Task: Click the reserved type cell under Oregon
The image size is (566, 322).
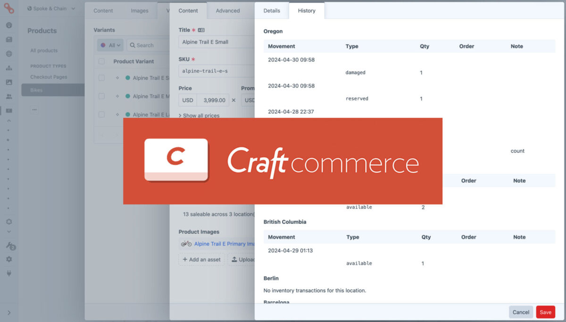Action: pyautogui.click(x=357, y=99)
